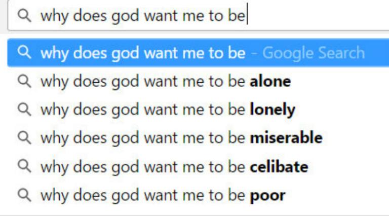The image size is (389, 216).
Task: Select the highlighted 'why does god want me to be' row
Action: pos(198,53)
